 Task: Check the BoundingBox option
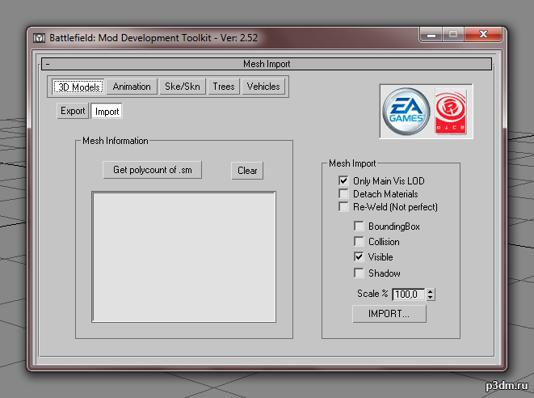click(359, 227)
